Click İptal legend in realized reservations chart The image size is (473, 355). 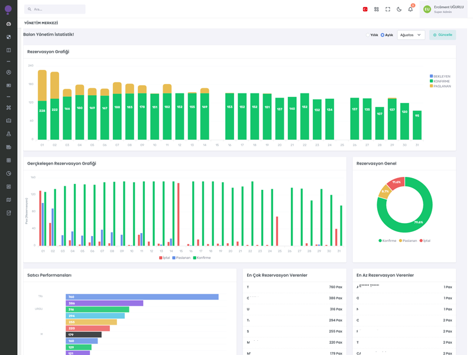(x=165, y=258)
